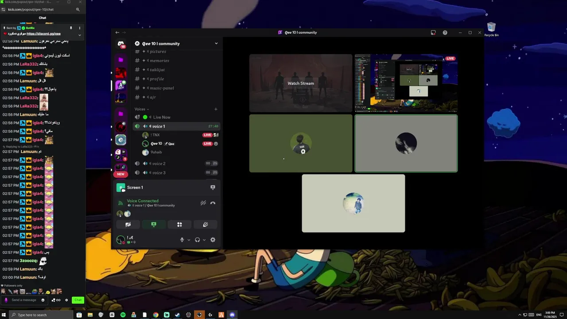Screen dimensions: 567x319
Task: Click the Voice Connected status text
Action: point(143,201)
